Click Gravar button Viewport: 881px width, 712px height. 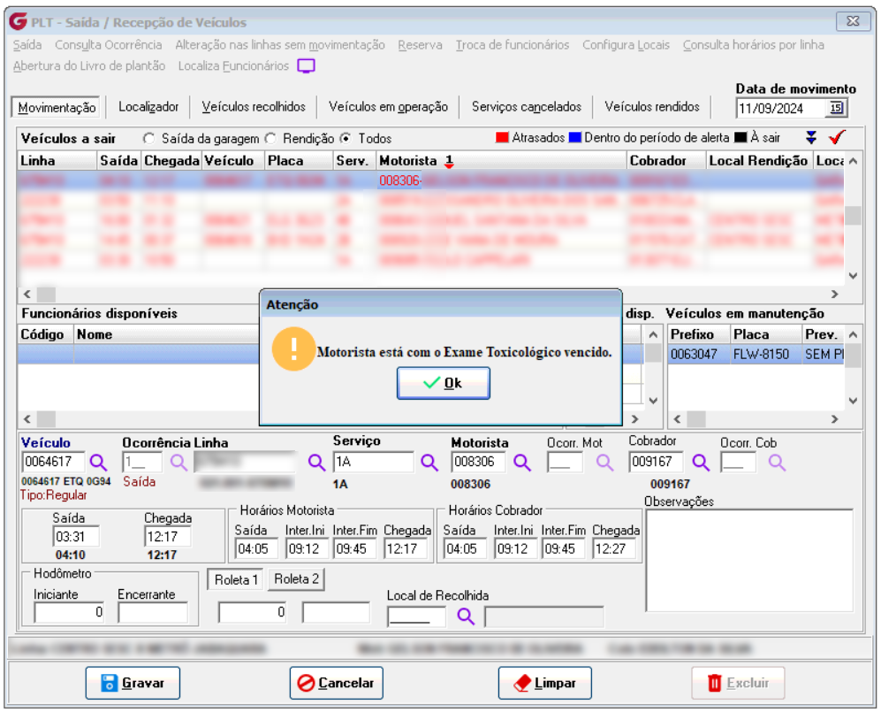133,683
